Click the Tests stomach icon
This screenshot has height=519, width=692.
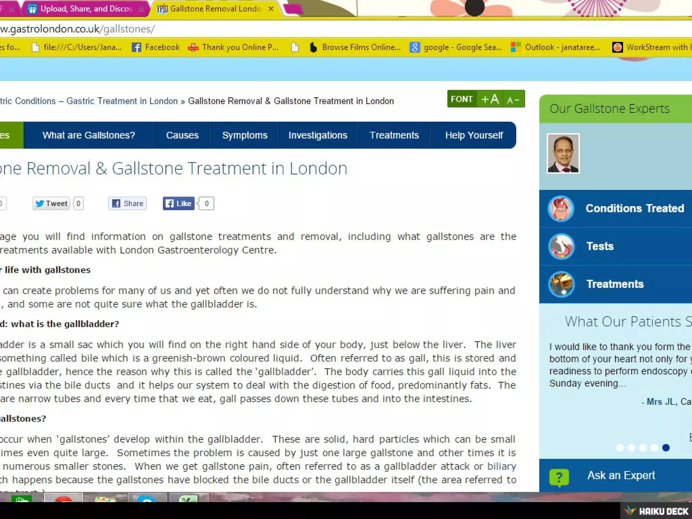[x=561, y=246]
